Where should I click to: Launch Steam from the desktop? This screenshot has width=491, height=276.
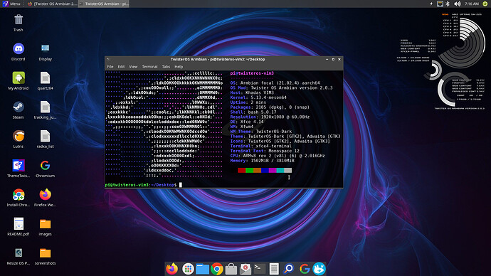19,107
